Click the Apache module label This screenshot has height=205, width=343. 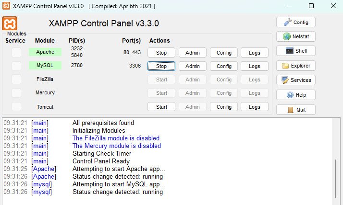point(45,52)
